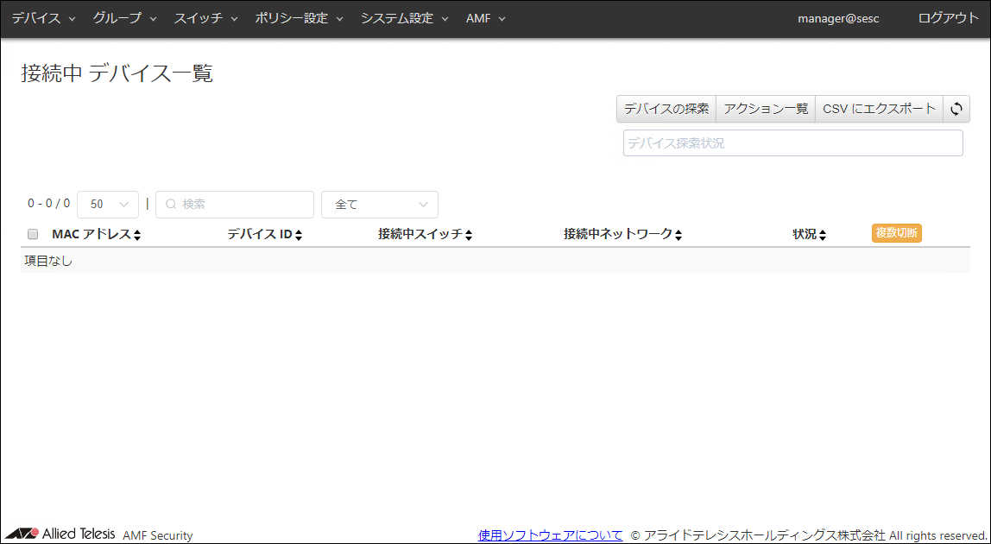Focus the デバイス探索状況 field
The image size is (991, 544).
tap(792, 143)
